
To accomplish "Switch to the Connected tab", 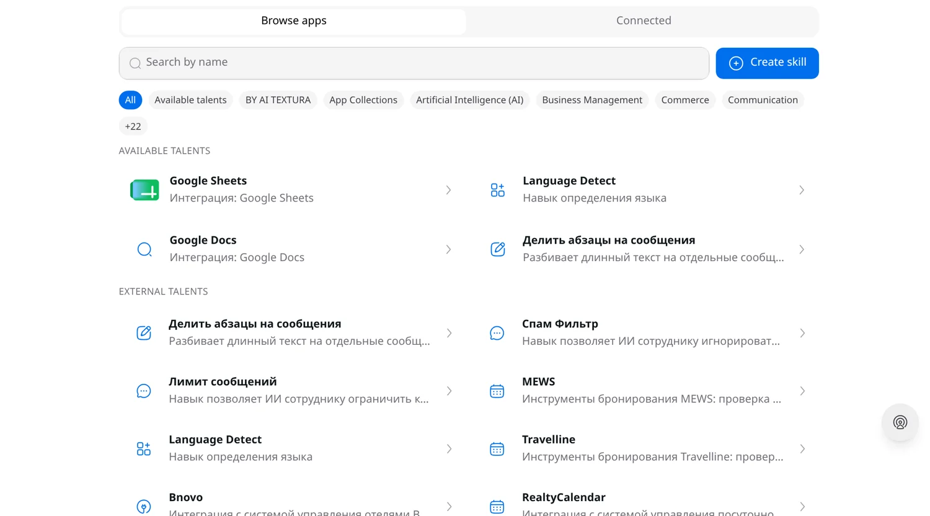I will pyautogui.click(x=644, y=21).
